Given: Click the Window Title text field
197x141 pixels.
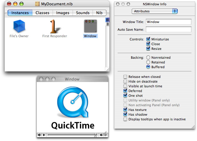Looking at the screenshot, I should pyautogui.click(x=168, y=22).
